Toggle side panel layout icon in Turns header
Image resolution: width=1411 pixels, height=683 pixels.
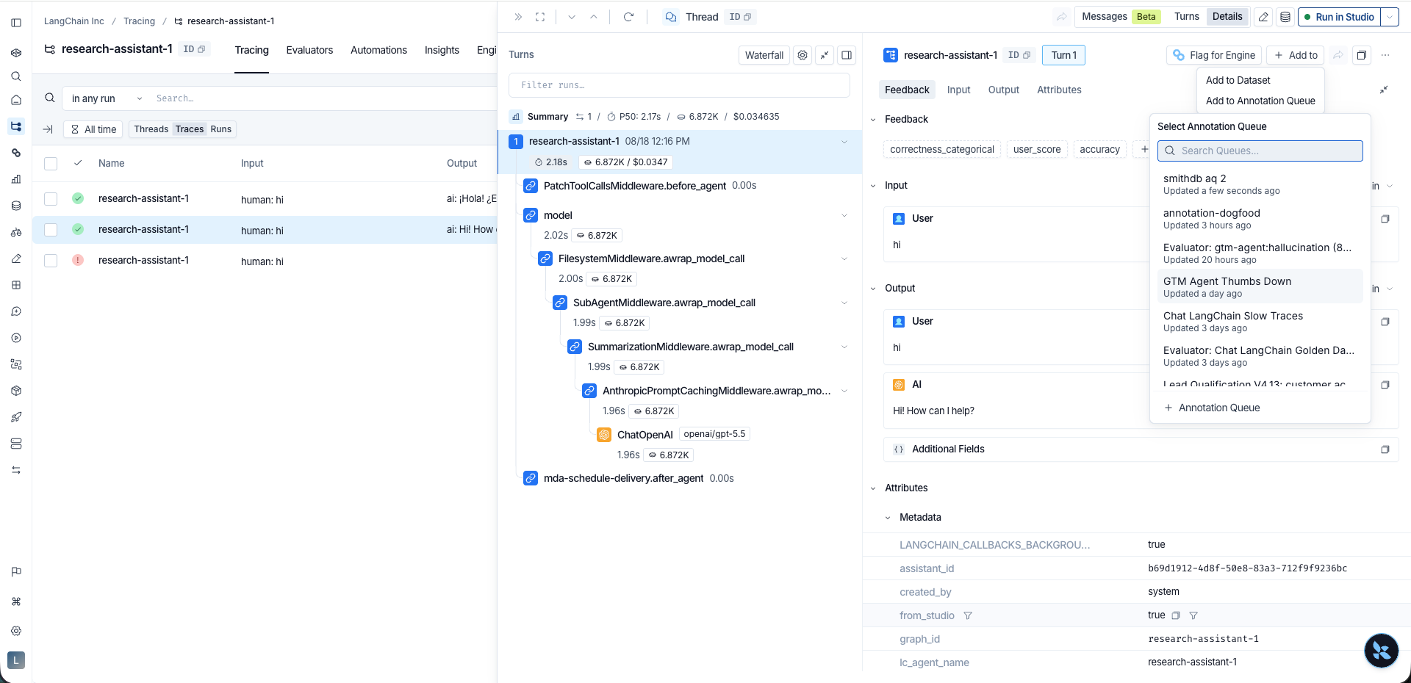[847, 55]
